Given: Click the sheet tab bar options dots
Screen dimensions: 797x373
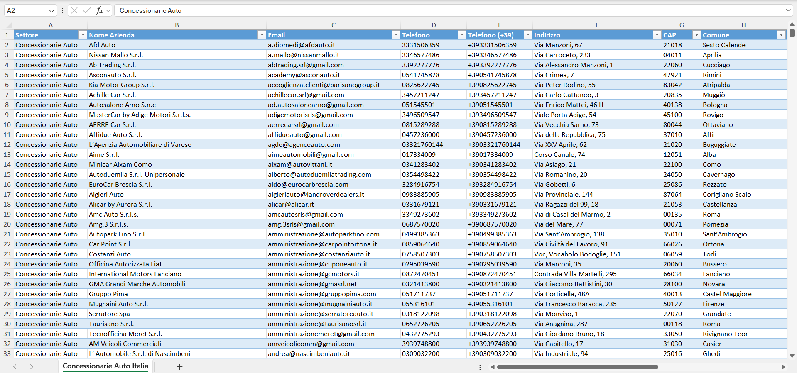Looking at the screenshot, I should coord(480,367).
